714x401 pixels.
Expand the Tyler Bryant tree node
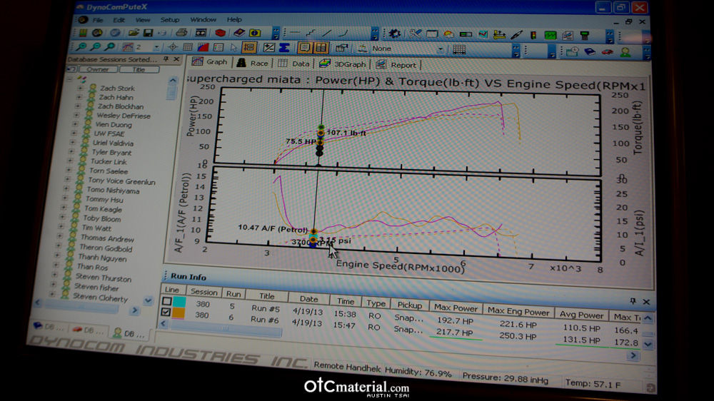[72, 151]
